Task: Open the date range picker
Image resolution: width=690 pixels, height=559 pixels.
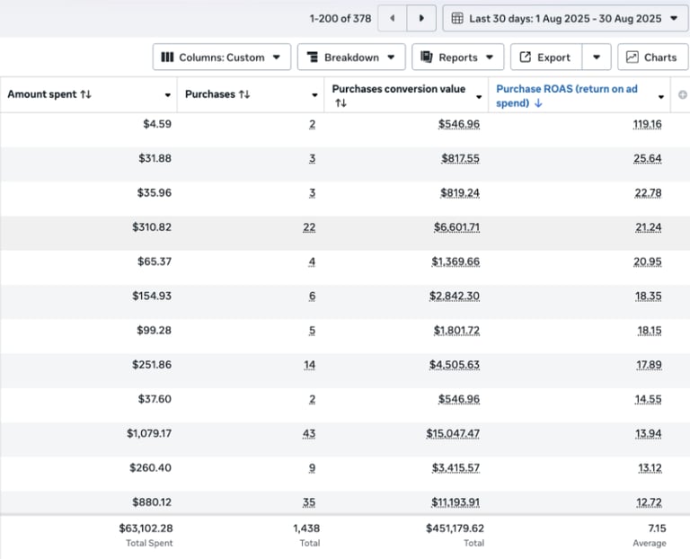Action: tap(565, 18)
